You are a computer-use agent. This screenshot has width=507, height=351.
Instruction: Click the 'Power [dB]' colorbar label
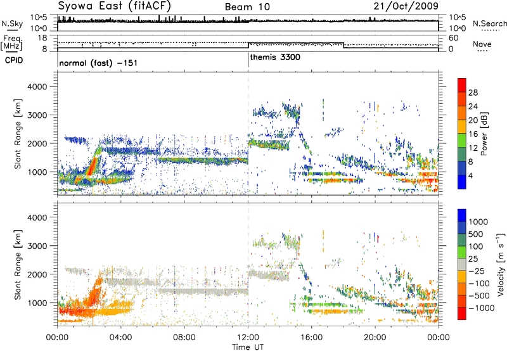click(484, 134)
